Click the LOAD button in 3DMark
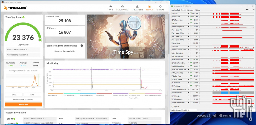The width and height of the screenshot is (256, 125). click(x=14, y=95)
